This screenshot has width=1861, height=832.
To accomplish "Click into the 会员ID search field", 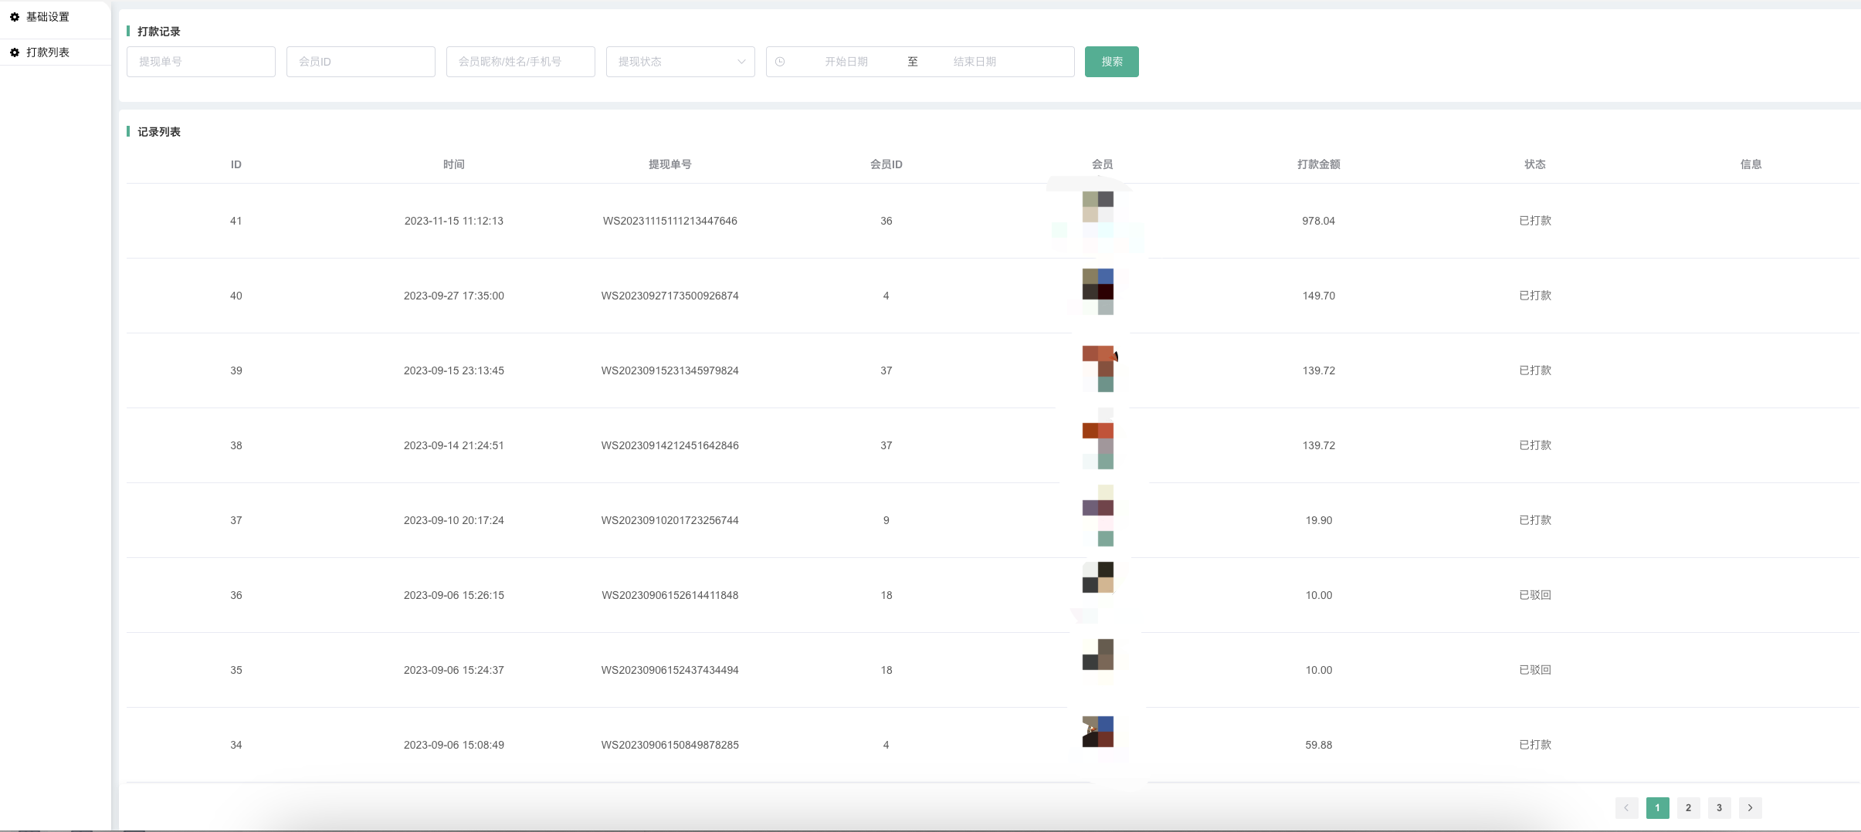I will pos(361,62).
